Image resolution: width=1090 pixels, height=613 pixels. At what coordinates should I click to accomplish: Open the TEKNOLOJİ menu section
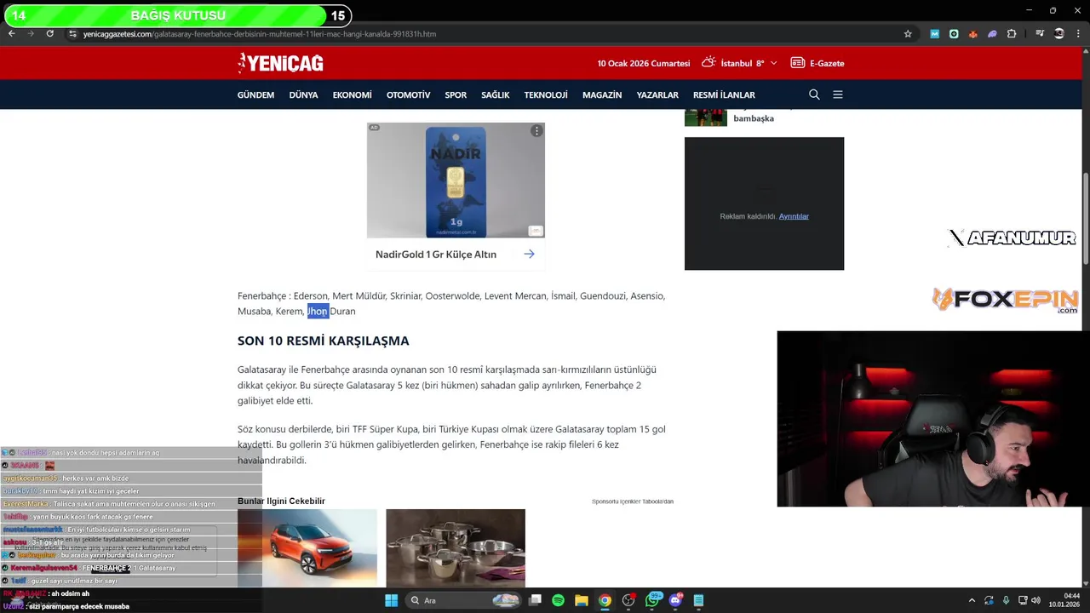point(546,95)
